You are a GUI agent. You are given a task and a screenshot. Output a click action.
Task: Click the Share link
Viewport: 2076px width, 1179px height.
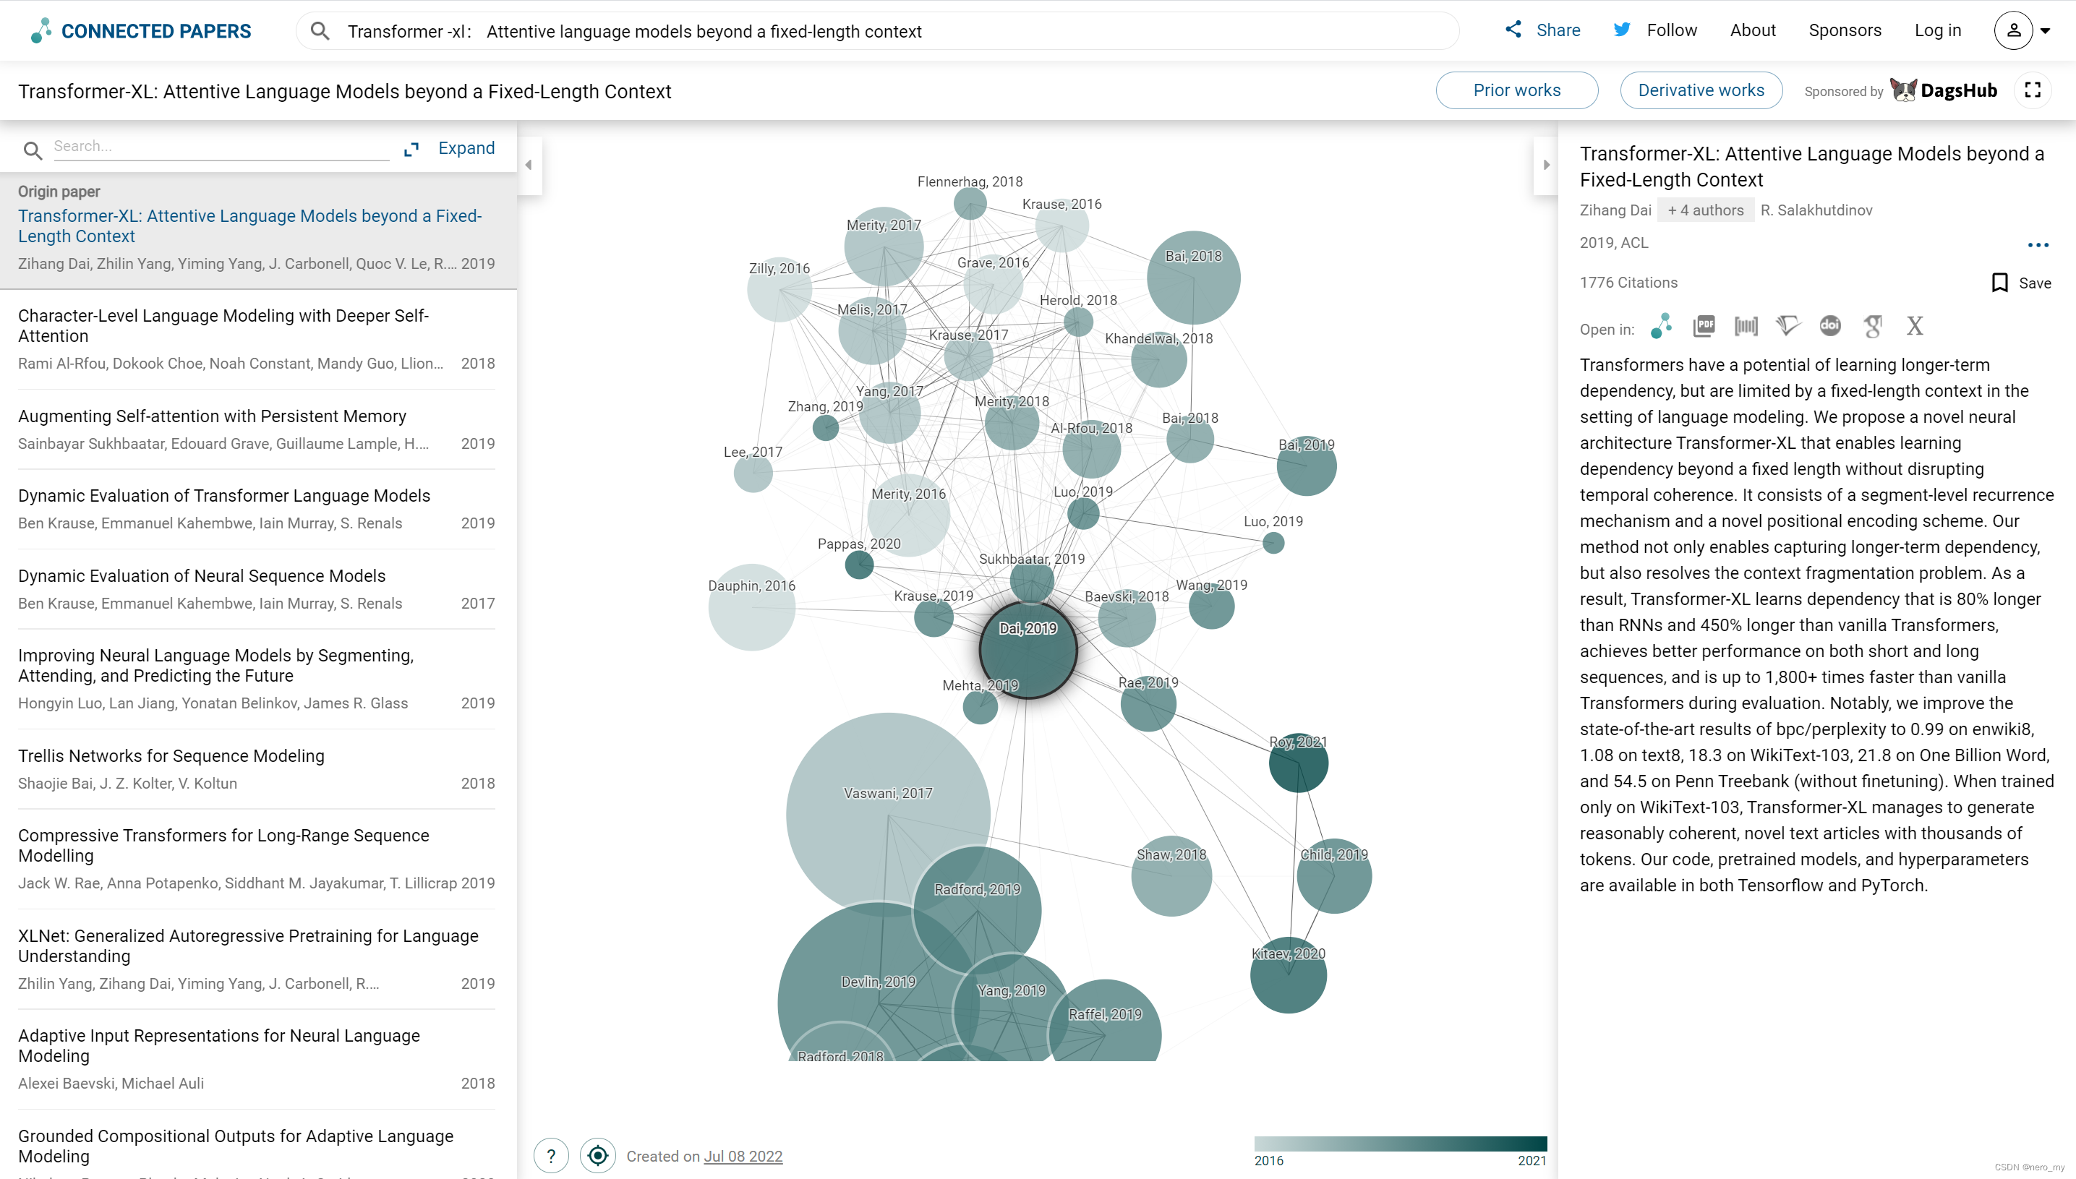(1543, 31)
